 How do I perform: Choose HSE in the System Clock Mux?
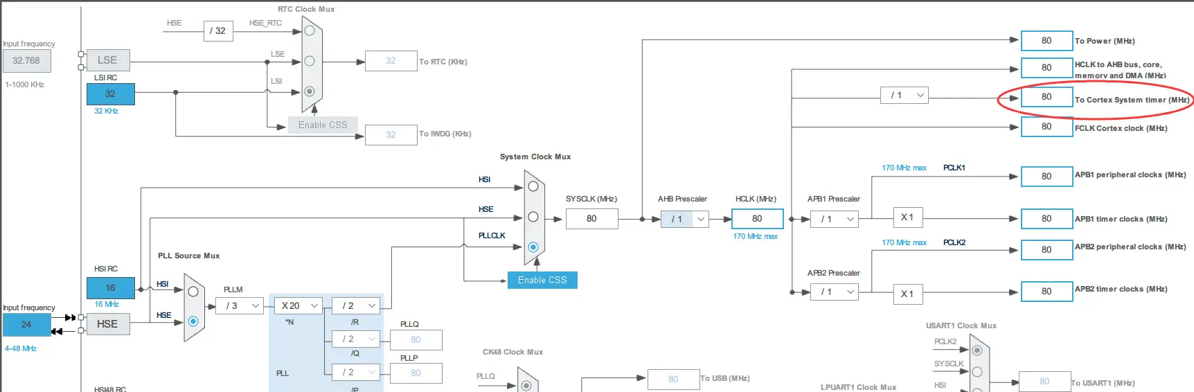click(533, 217)
